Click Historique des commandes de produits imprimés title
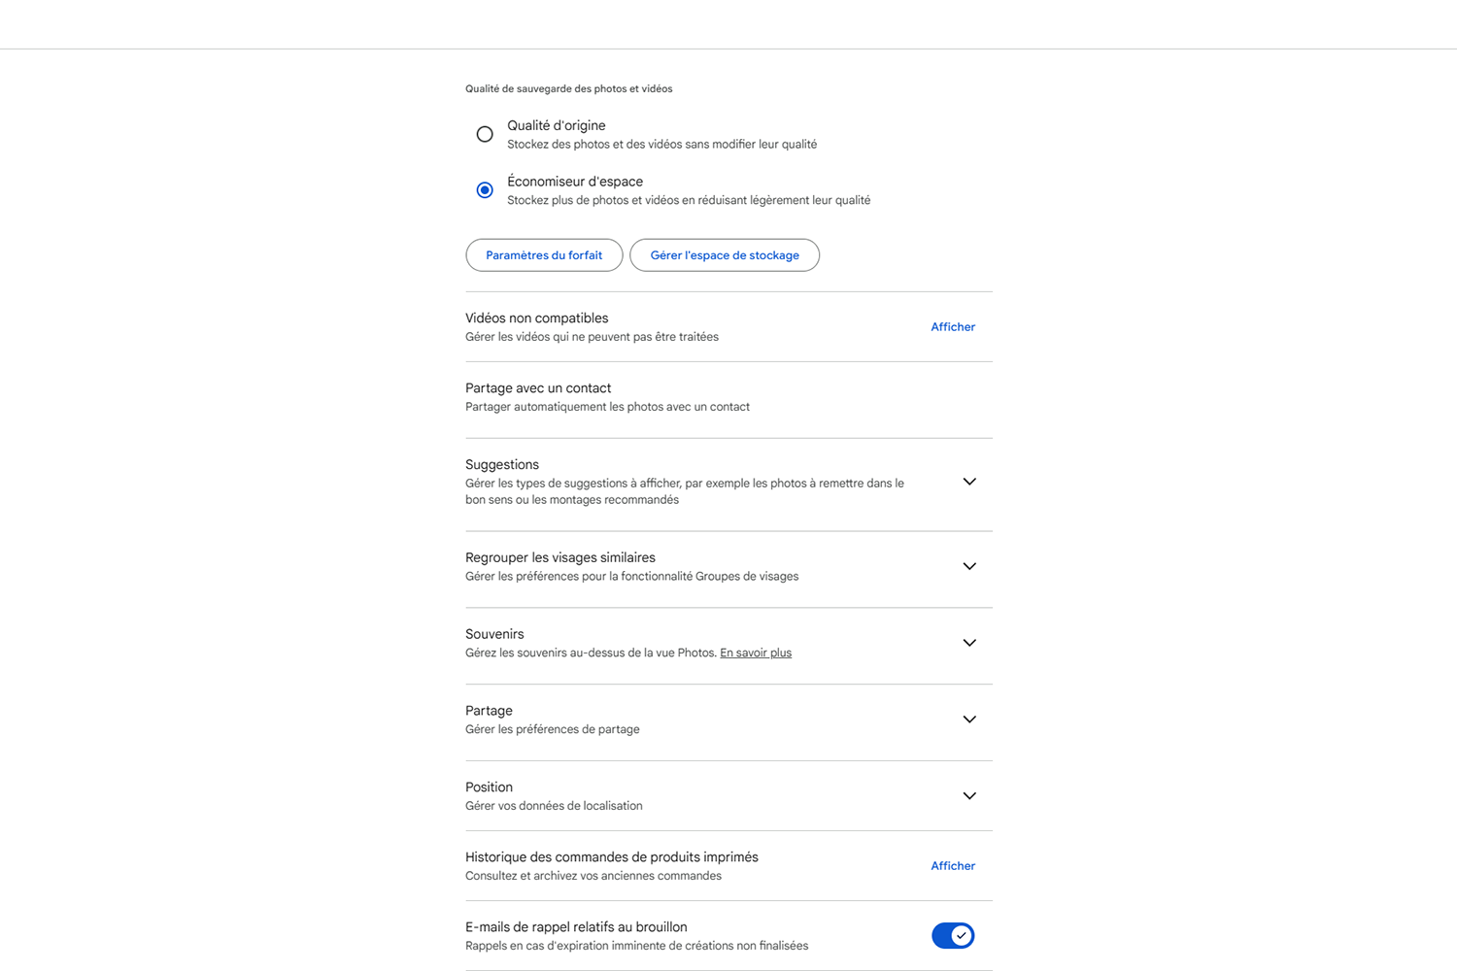 pyautogui.click(x=612, y=857)
